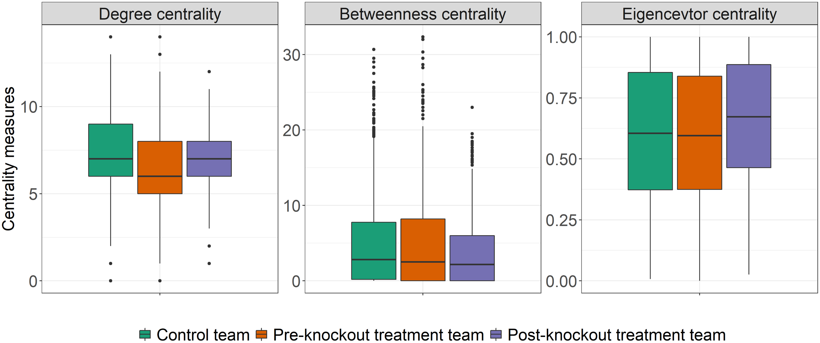Select the 'Post-knockout treatment team' legend label

pyautogui.click(x=616, y=335)
